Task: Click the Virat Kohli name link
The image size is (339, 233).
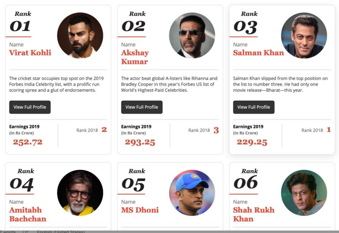Action: click(30, 53)
